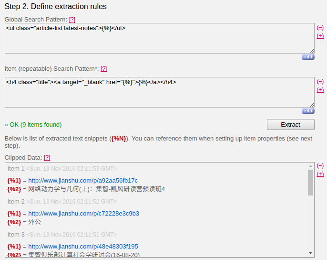This screenshot has height=260, width=327.
Task: Open help for Clipped Data
Action: click(47, 158)
